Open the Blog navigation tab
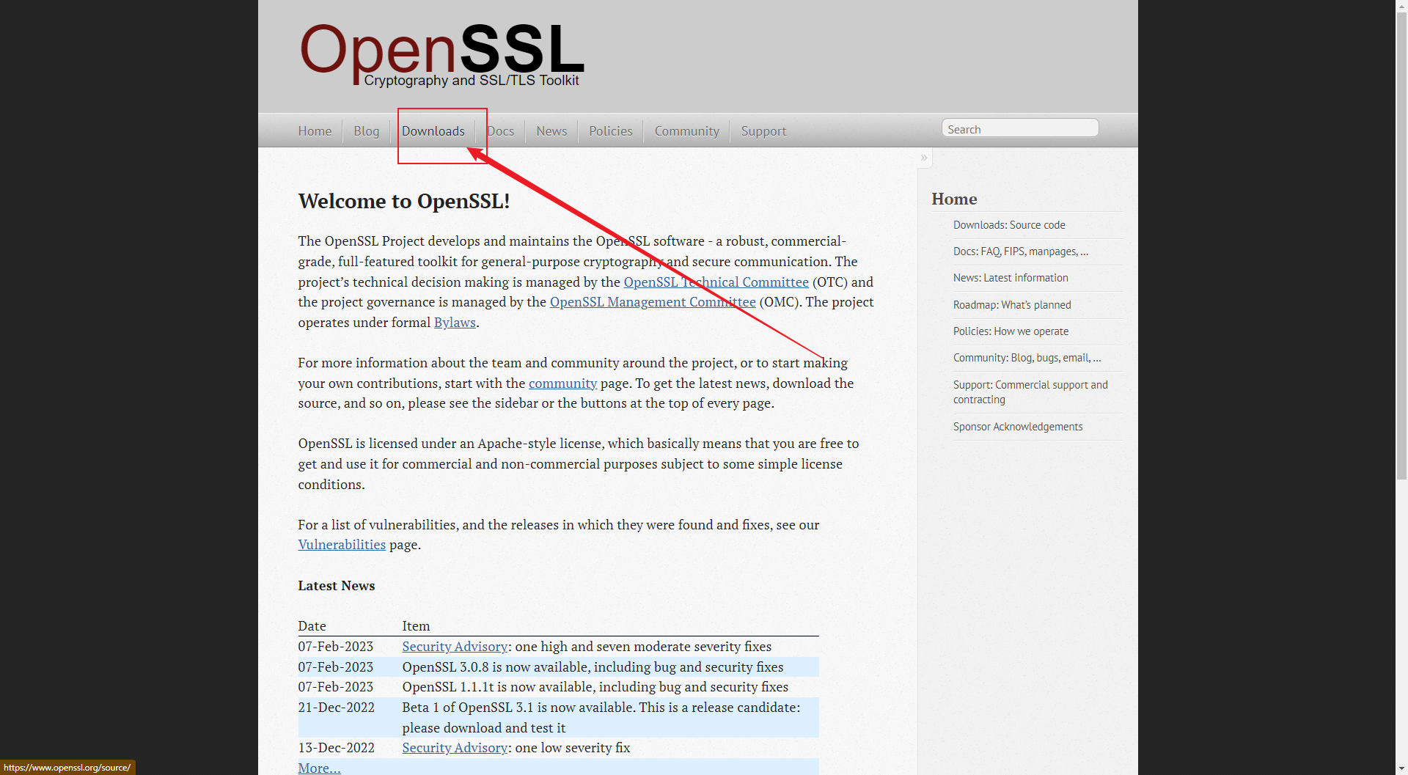The width and height of the screenshot is (1408, 775). [366, 131]
